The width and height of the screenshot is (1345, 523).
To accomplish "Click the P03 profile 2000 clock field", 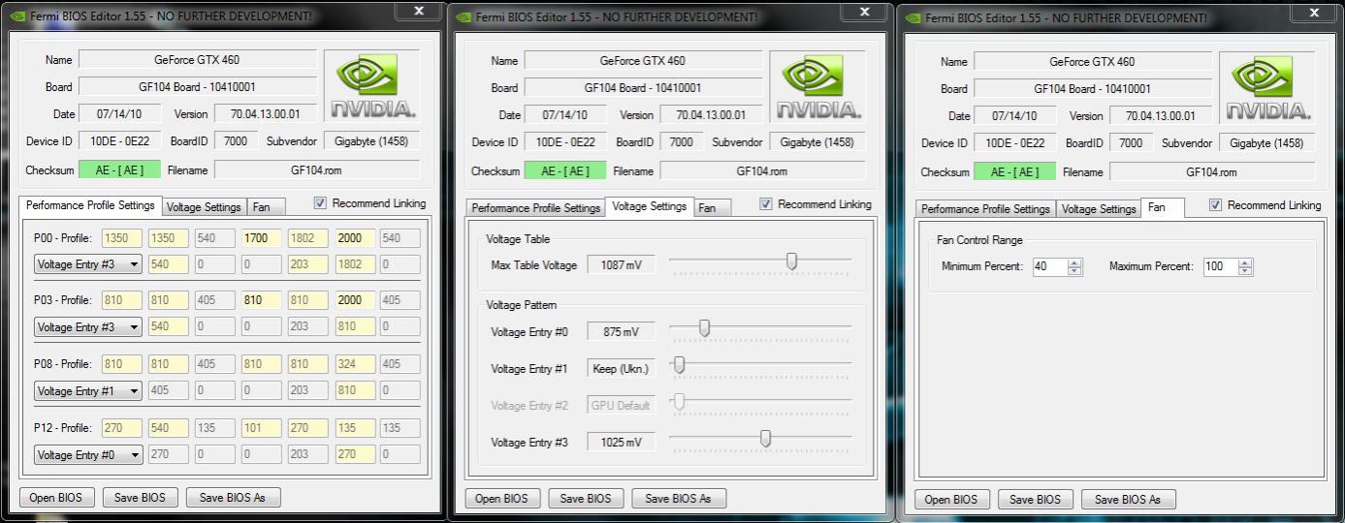I will pos(355,300).
